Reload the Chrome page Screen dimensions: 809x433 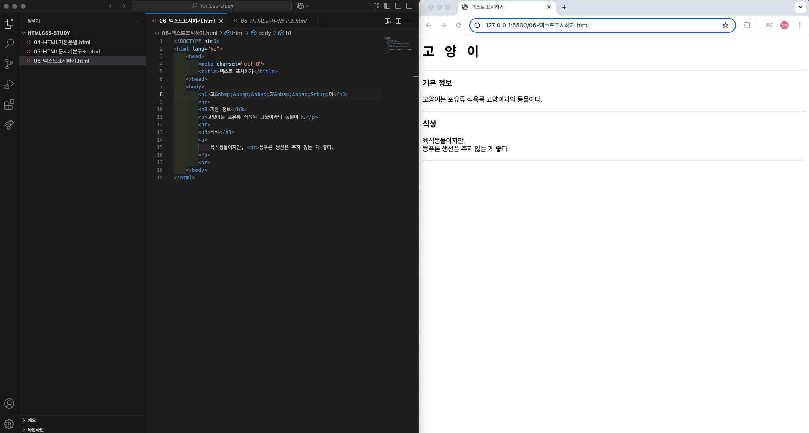[459, 25]
